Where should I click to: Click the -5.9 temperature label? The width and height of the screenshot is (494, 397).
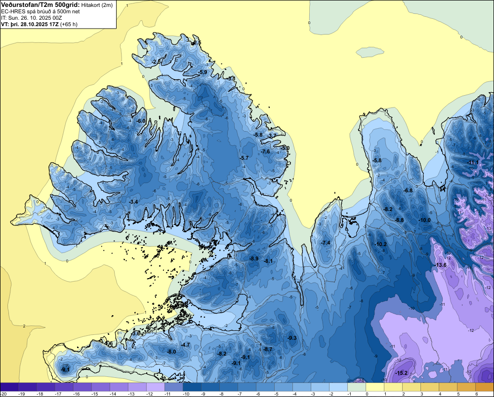(x=203, y=72)
